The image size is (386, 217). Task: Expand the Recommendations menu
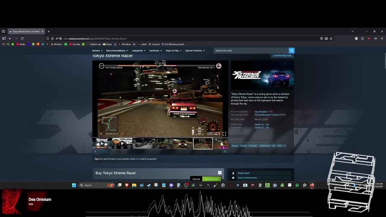117,51
